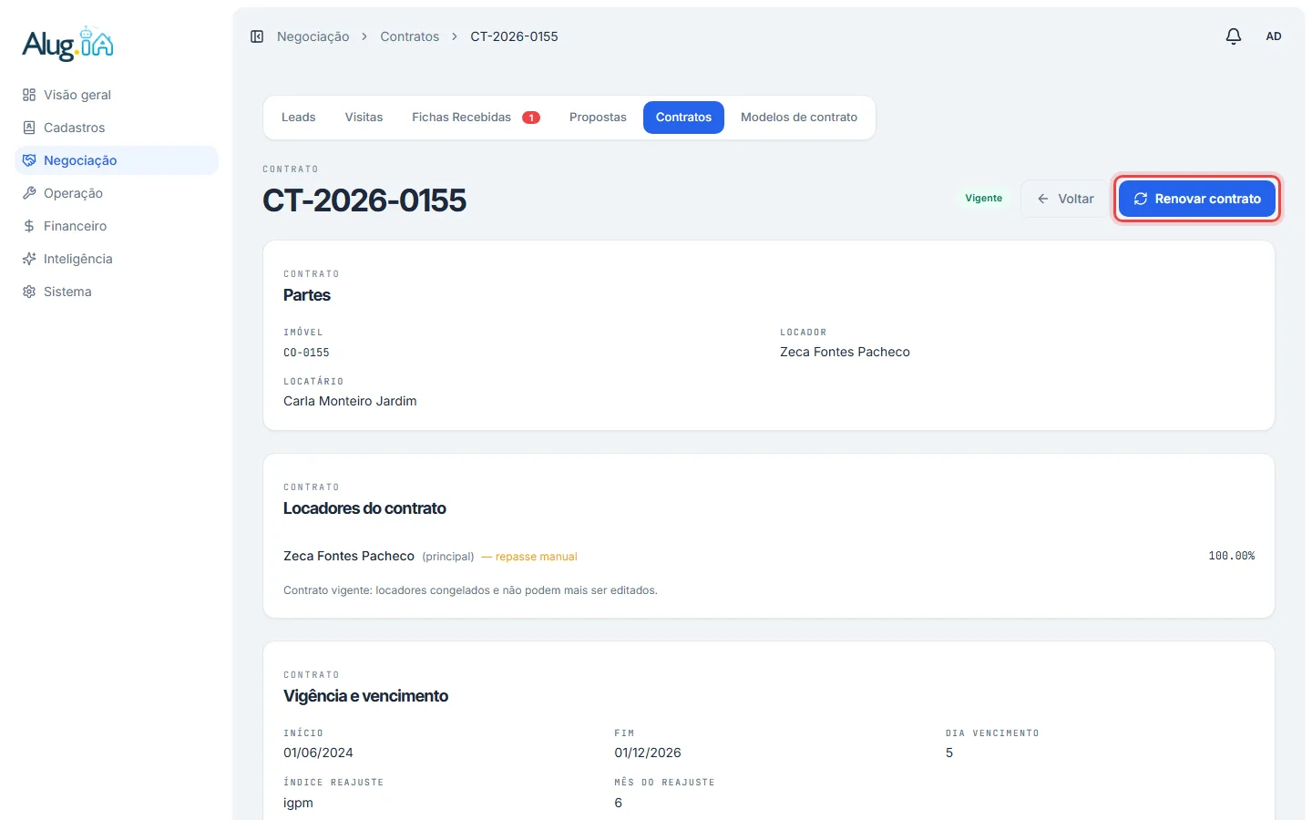Click the imóvel code CO-0155
The width and height of the screenshot is (1312, 820).
coord(306,353)
